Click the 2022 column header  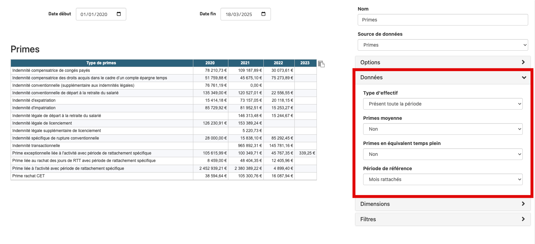point(279,63)
